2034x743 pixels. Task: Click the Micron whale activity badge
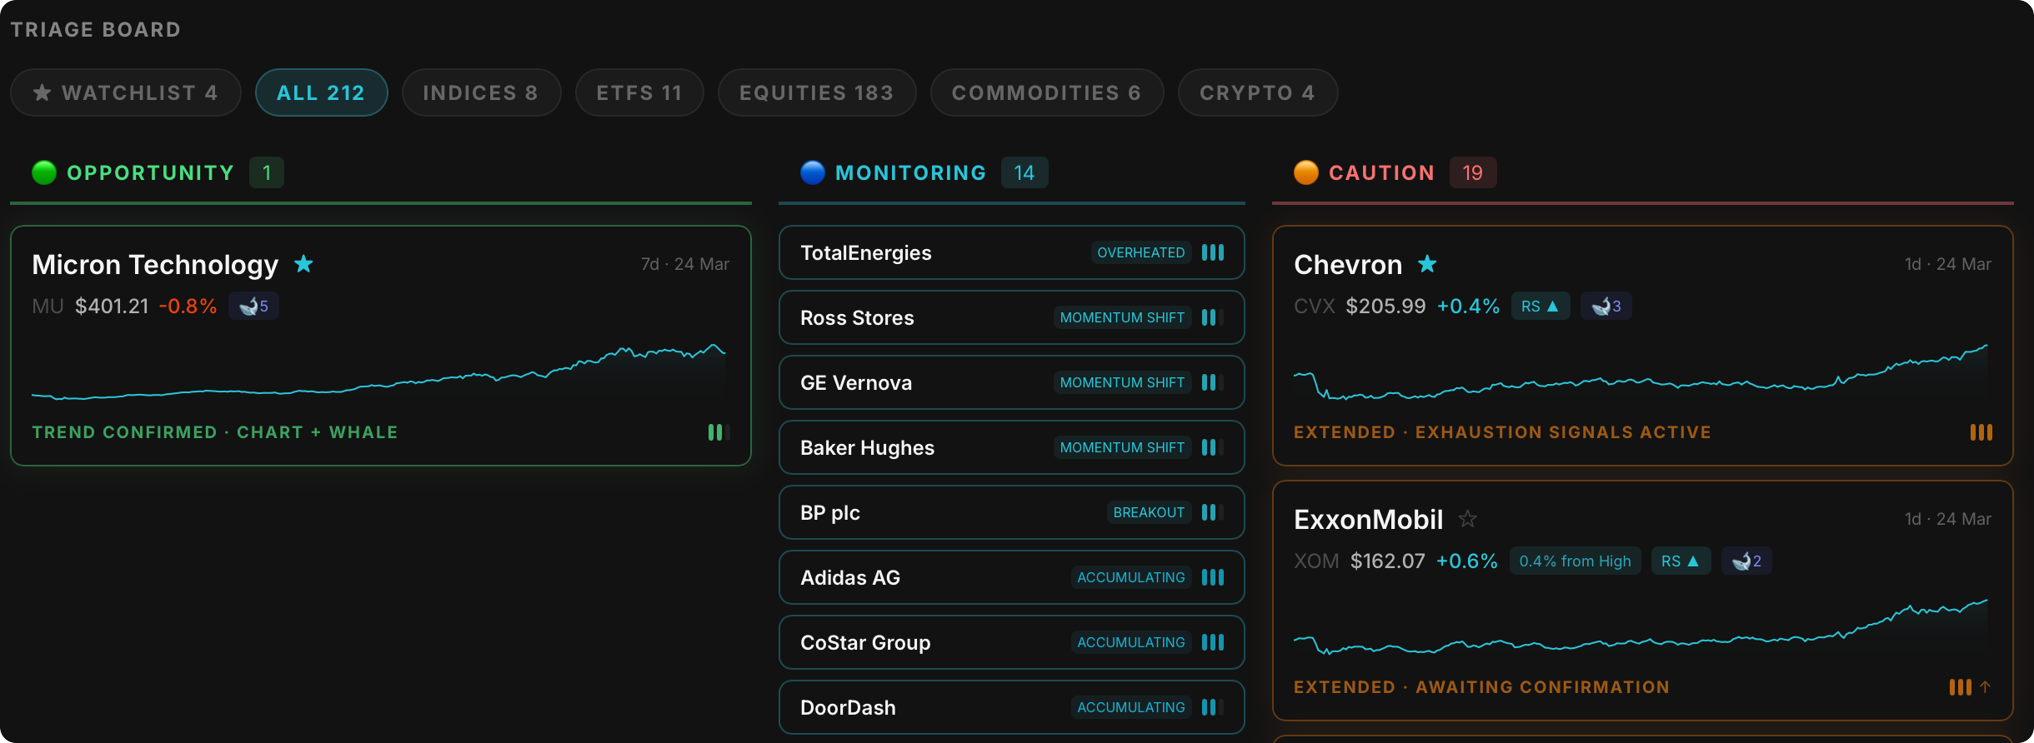tap(253, 306)
